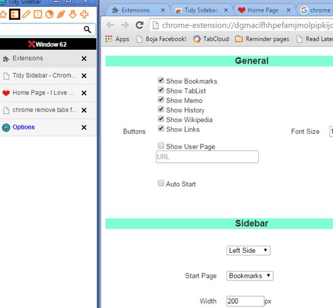
Task: Click the sidebar search magnifier icon
Action: pyautogui.click(x=87, y=29)
